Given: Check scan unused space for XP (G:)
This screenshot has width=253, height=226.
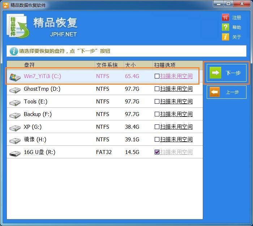Looking at the screenshot, I should click(x=157, y=127).
